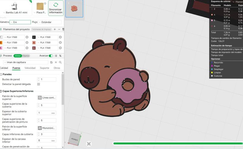Viewport: 243px width, 149px height.
Task: Open the Flujo Estándar dropdown
Action: click(x=50, y=22)
